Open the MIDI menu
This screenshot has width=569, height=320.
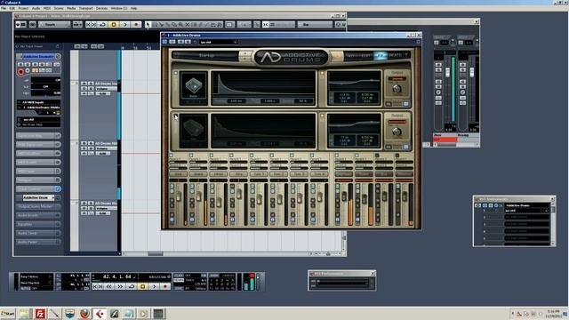click(x=47, y=8)
